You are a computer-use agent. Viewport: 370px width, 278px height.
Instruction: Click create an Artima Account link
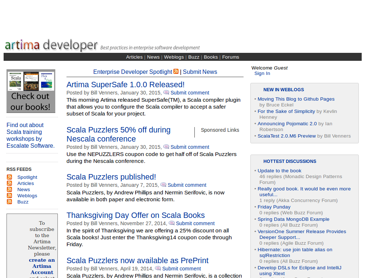click(x=42, y=266)
